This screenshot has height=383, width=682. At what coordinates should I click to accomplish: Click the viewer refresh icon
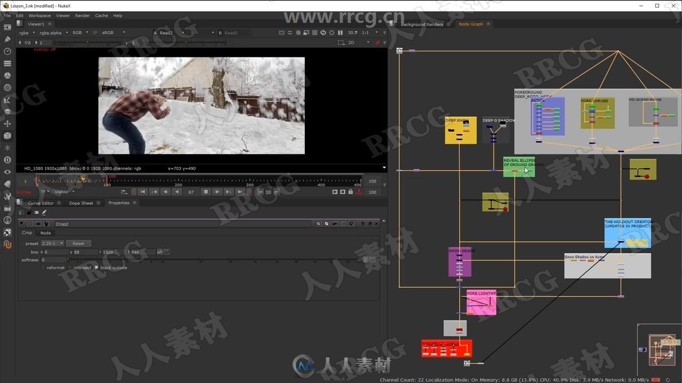click(x=323, y=32)
